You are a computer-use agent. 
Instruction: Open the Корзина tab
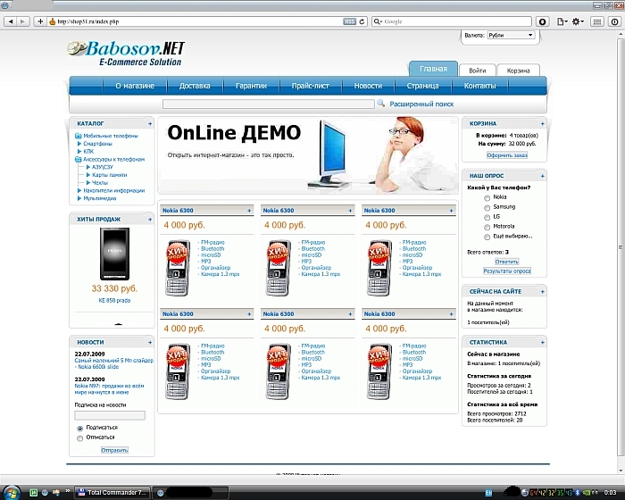(518, 71)
